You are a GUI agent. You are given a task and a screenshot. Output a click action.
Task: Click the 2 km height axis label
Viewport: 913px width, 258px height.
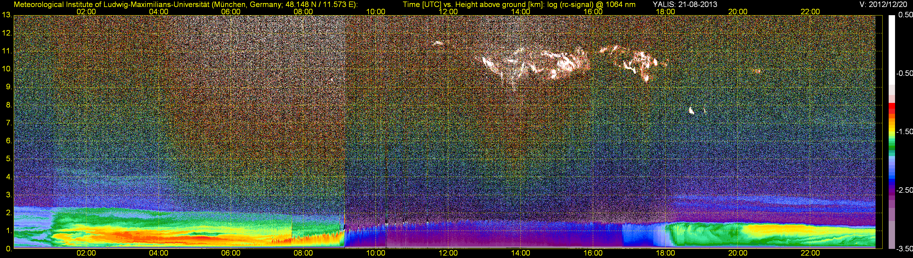click(9, 213)
